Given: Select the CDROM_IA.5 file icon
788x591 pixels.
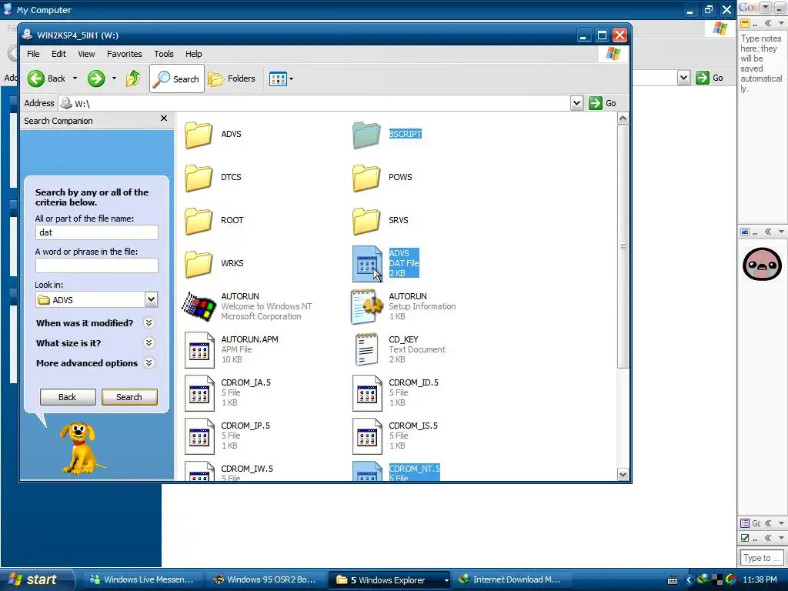Looking at the screenshot, I should 199,393.
